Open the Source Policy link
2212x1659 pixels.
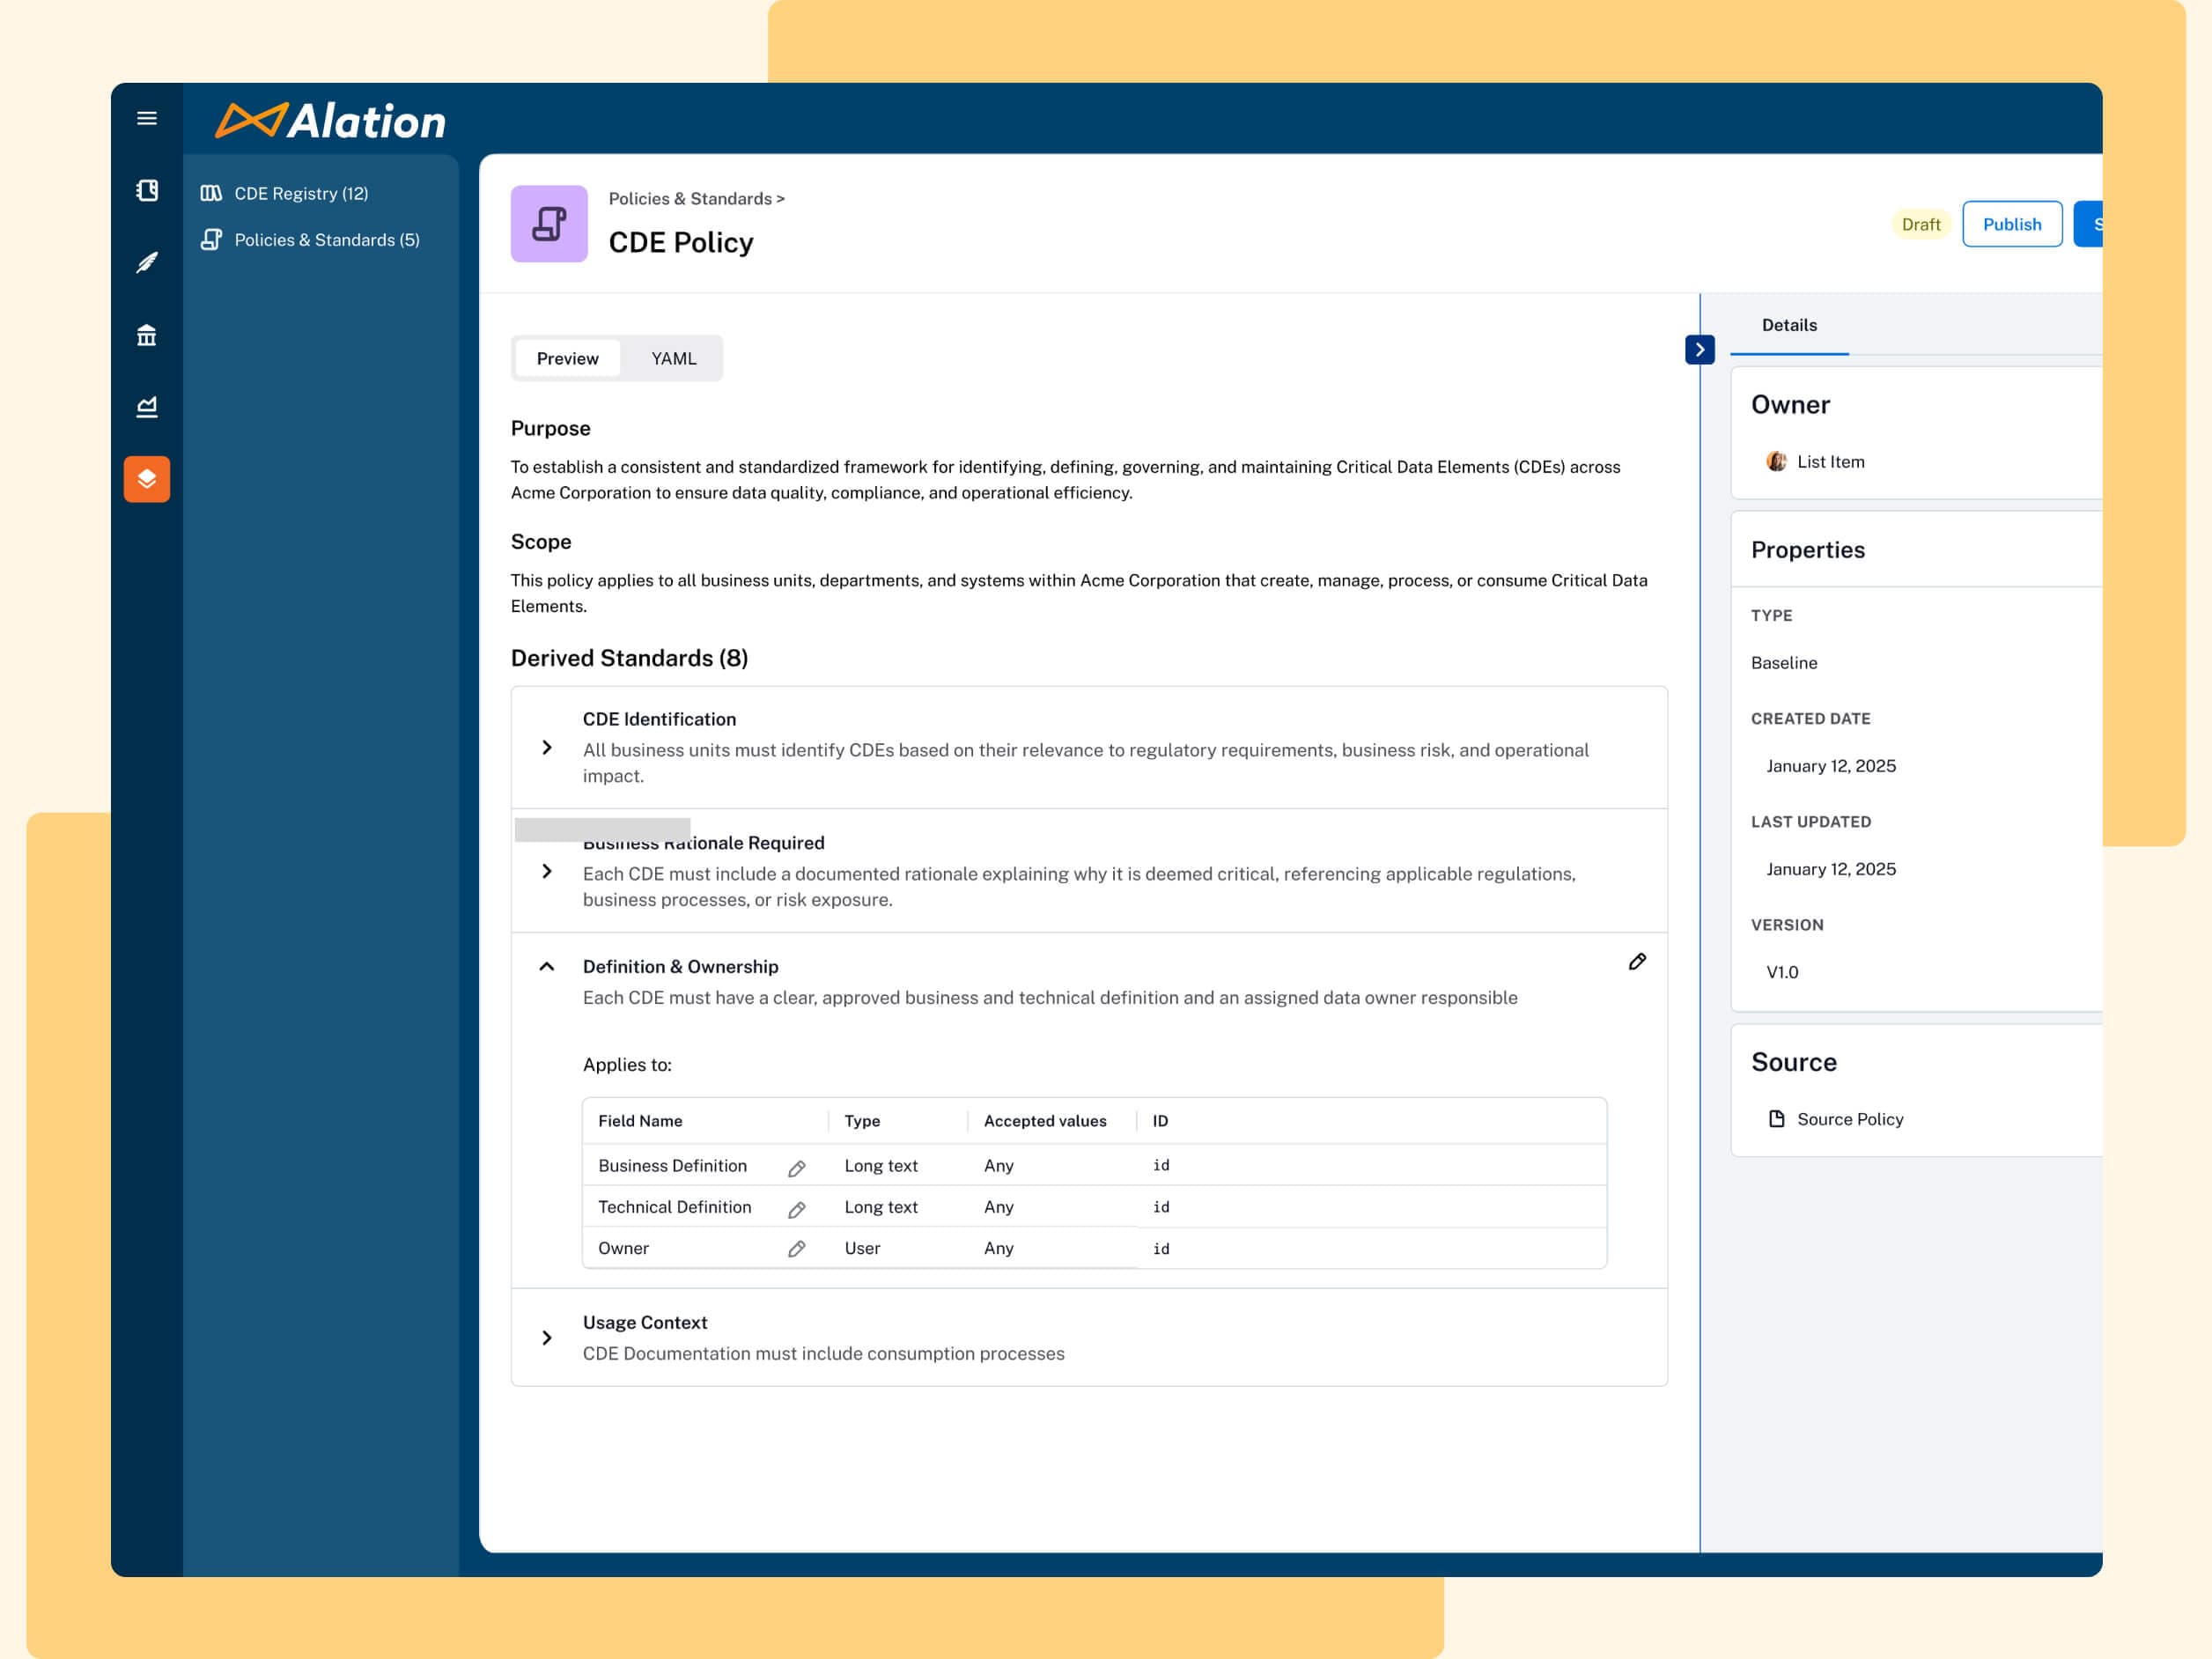point(1850,1118)
